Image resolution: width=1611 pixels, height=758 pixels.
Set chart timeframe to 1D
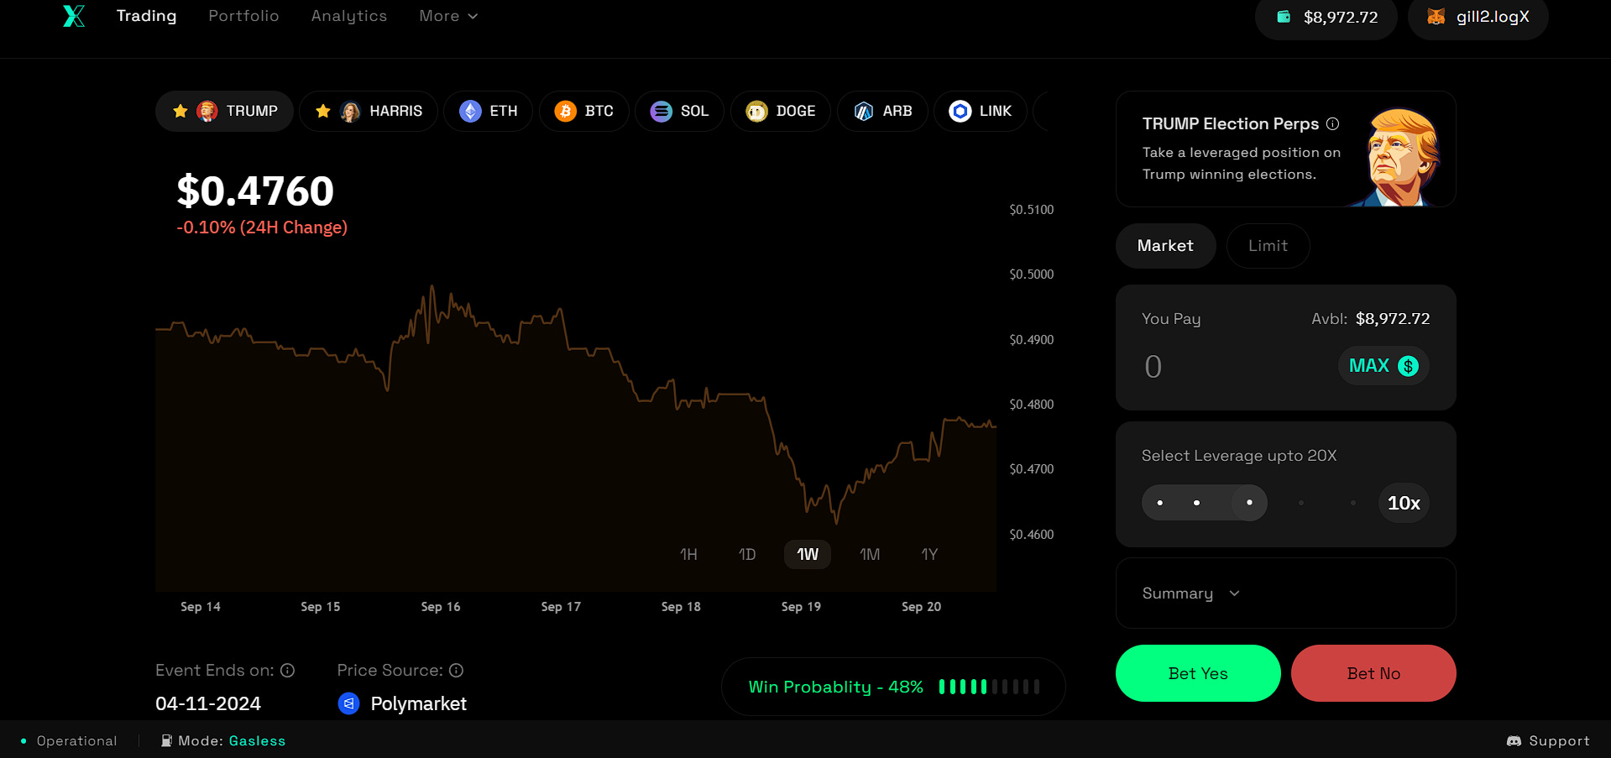[747, 554]
